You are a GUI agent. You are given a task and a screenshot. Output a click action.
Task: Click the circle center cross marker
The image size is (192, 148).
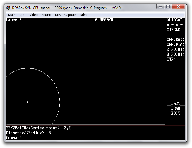[27, 102]
